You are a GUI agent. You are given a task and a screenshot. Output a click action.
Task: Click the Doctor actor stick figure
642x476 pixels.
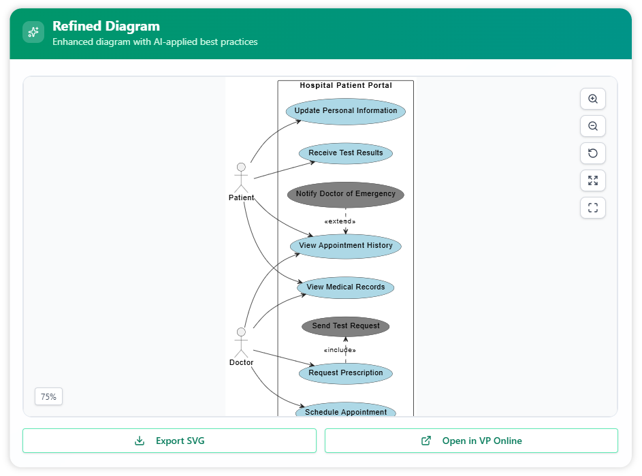pyautogui.click(x=240, y=342)
